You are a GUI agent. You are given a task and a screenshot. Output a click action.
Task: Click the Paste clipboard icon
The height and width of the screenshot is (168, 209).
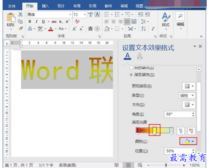pos(11,17)
